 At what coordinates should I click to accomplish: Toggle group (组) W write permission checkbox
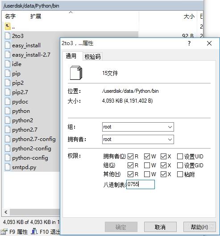[147, 165]
